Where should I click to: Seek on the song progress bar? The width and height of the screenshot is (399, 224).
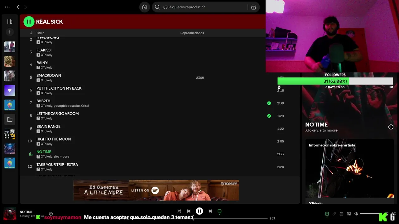pyautogui.click(x=199, y=218)
